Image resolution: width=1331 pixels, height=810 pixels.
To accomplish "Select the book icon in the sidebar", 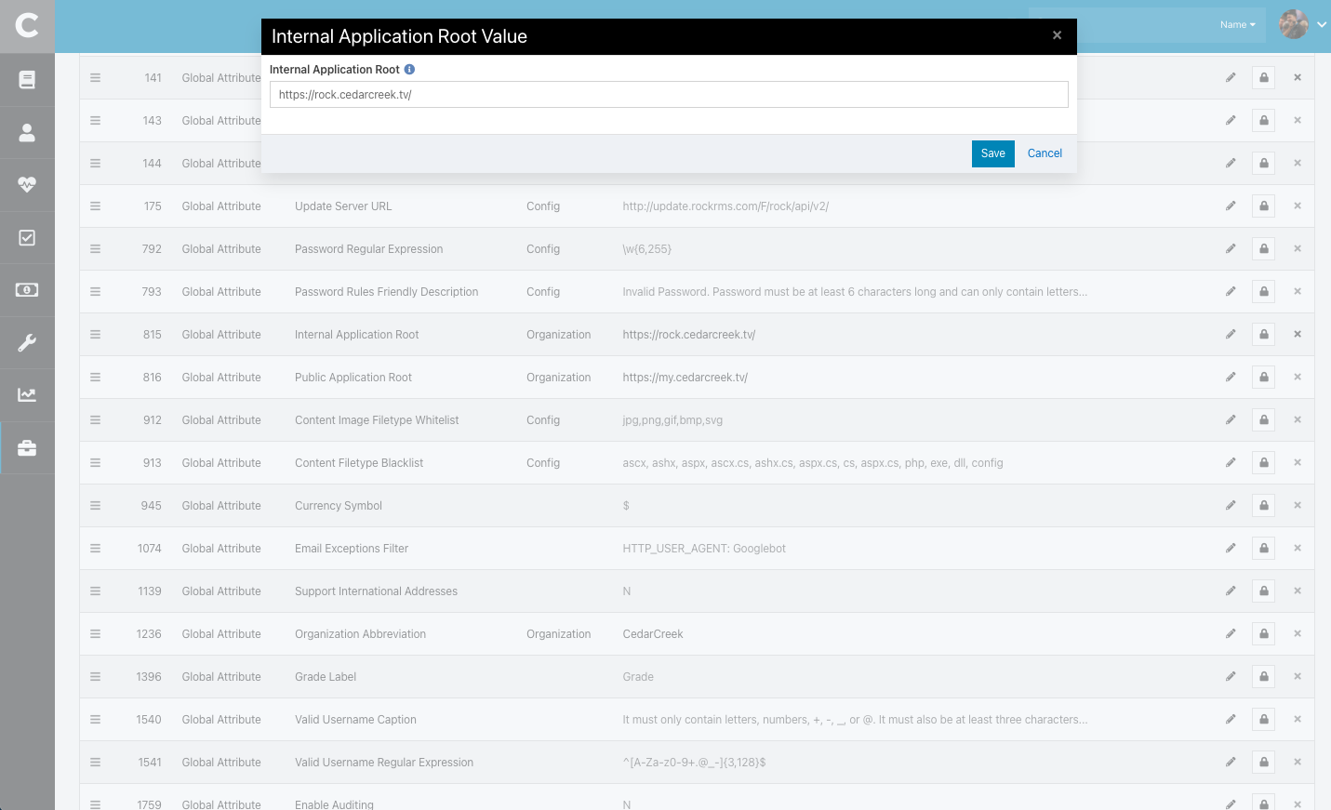I will [x=27, y=79].
